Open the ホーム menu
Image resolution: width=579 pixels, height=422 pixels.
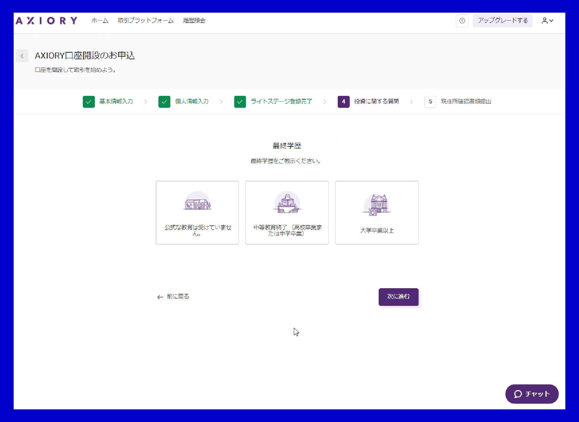(100, 21)
